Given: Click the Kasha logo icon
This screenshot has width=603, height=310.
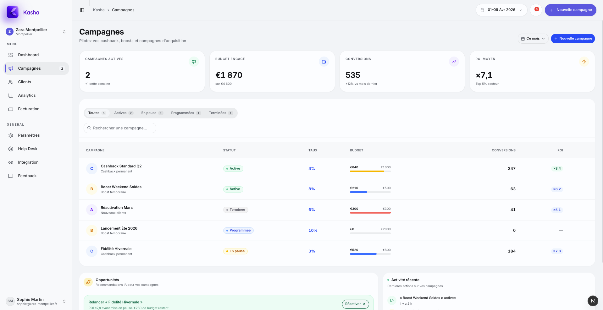Looking at the screenshot, I should (13, 12).
